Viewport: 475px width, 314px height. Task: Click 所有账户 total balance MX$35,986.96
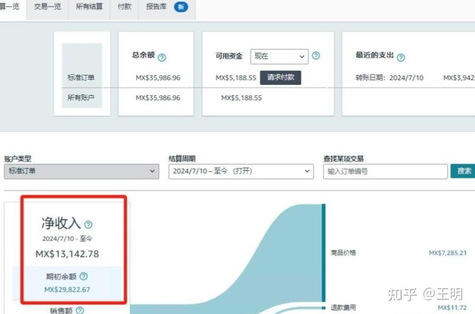[158, 98]
